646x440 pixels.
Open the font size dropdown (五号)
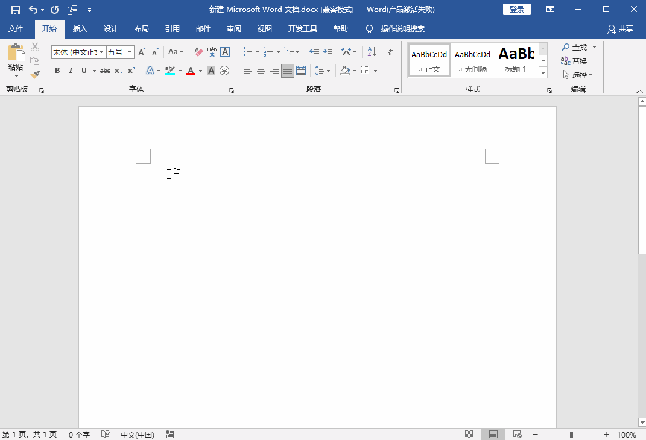coord(130,52)
